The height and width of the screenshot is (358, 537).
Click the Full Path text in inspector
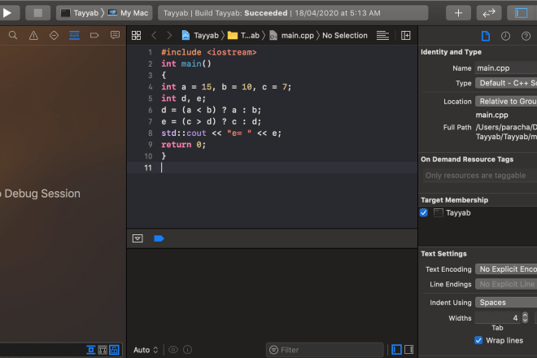(506, 132)
